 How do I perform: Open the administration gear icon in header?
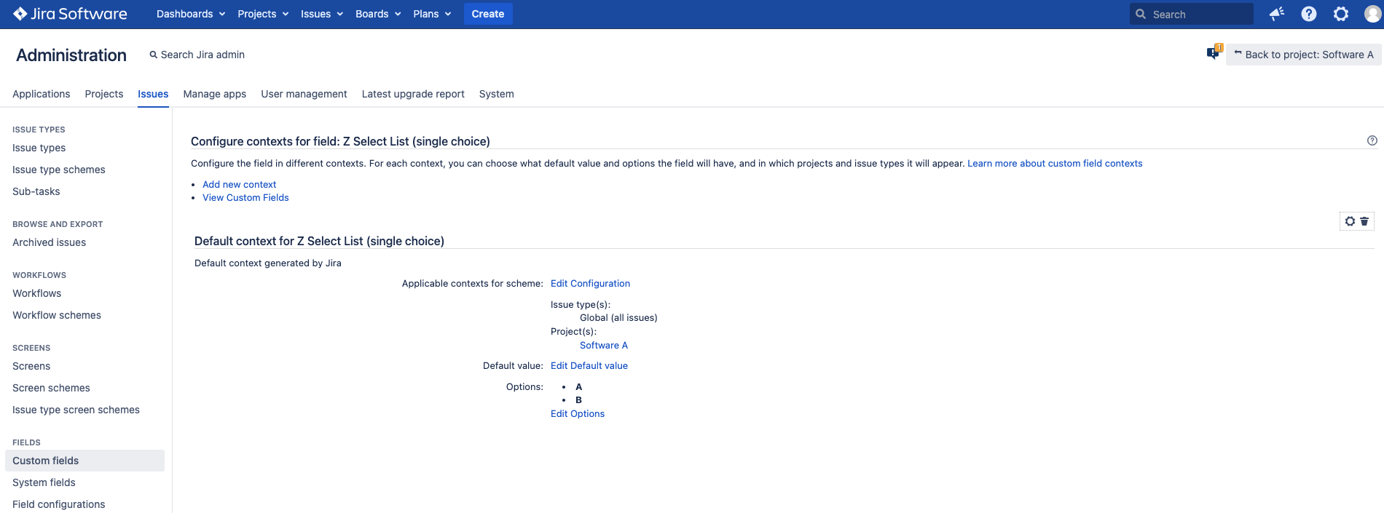point(1341,14)
